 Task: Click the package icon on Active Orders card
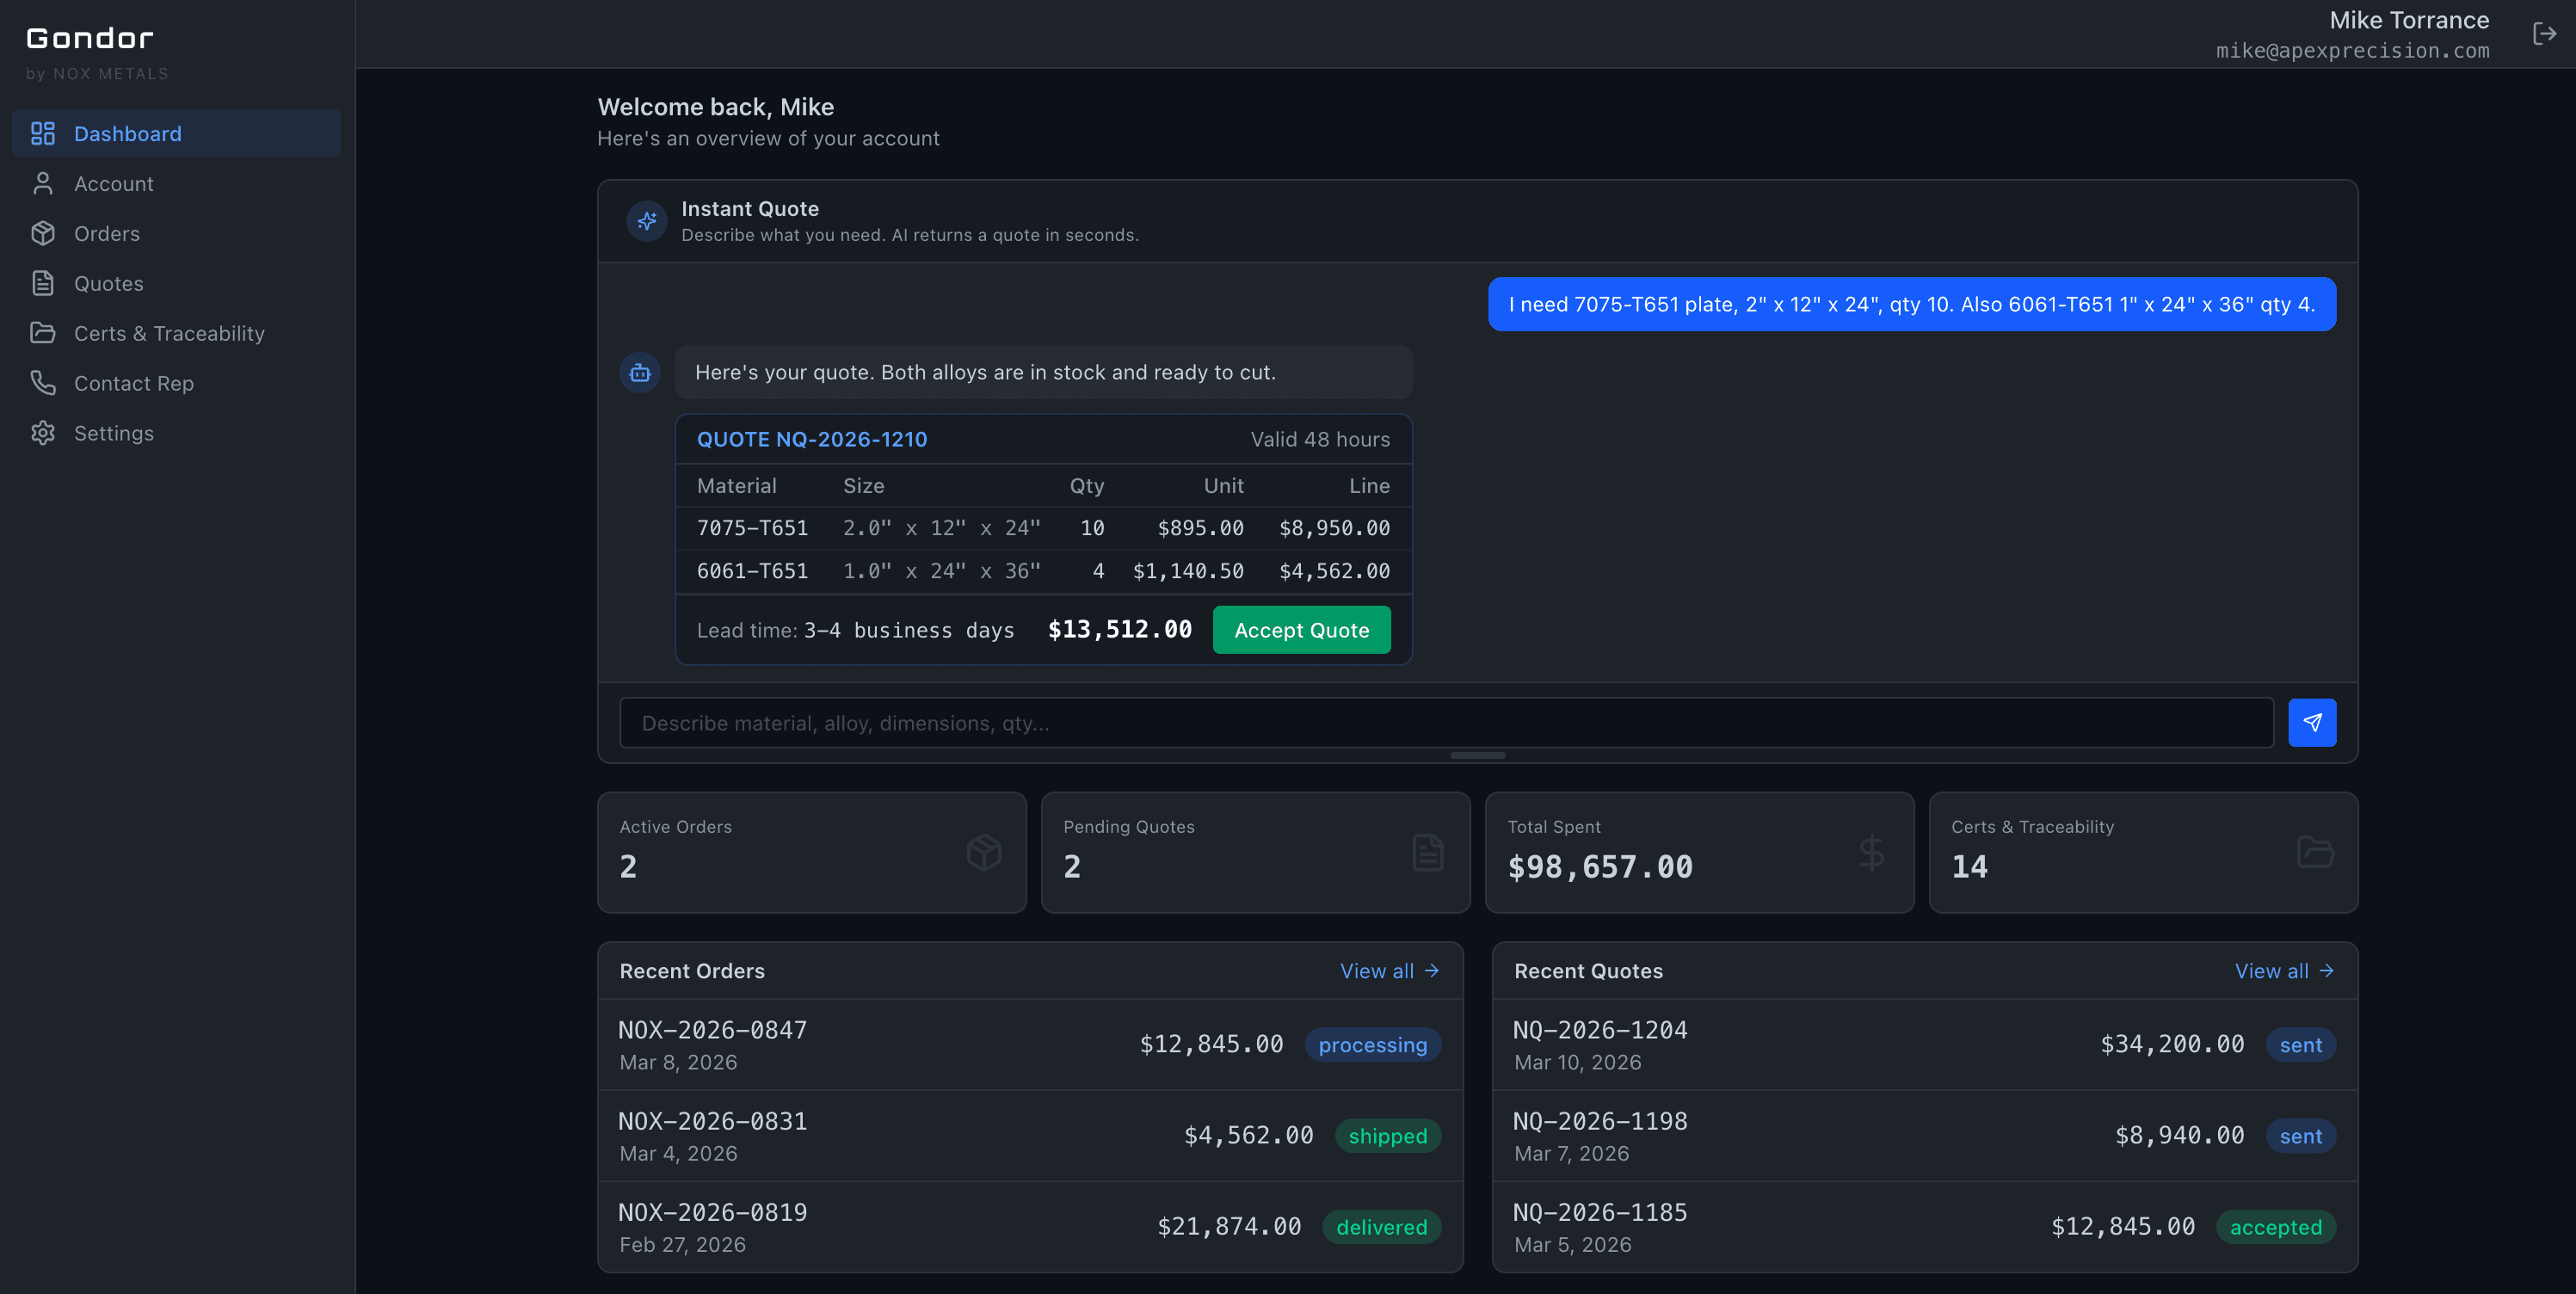[x=984, y=852]
